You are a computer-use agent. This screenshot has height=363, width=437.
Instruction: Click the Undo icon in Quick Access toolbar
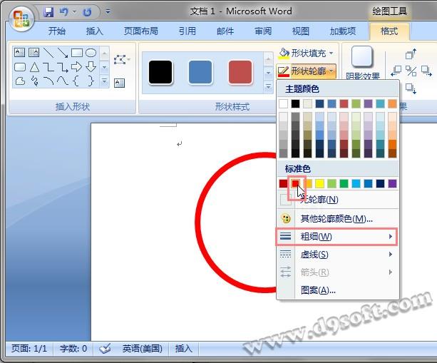(64, 12)
